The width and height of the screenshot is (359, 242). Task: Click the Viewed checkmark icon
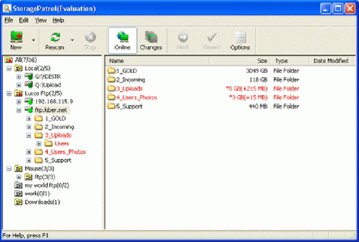[212, 37]
